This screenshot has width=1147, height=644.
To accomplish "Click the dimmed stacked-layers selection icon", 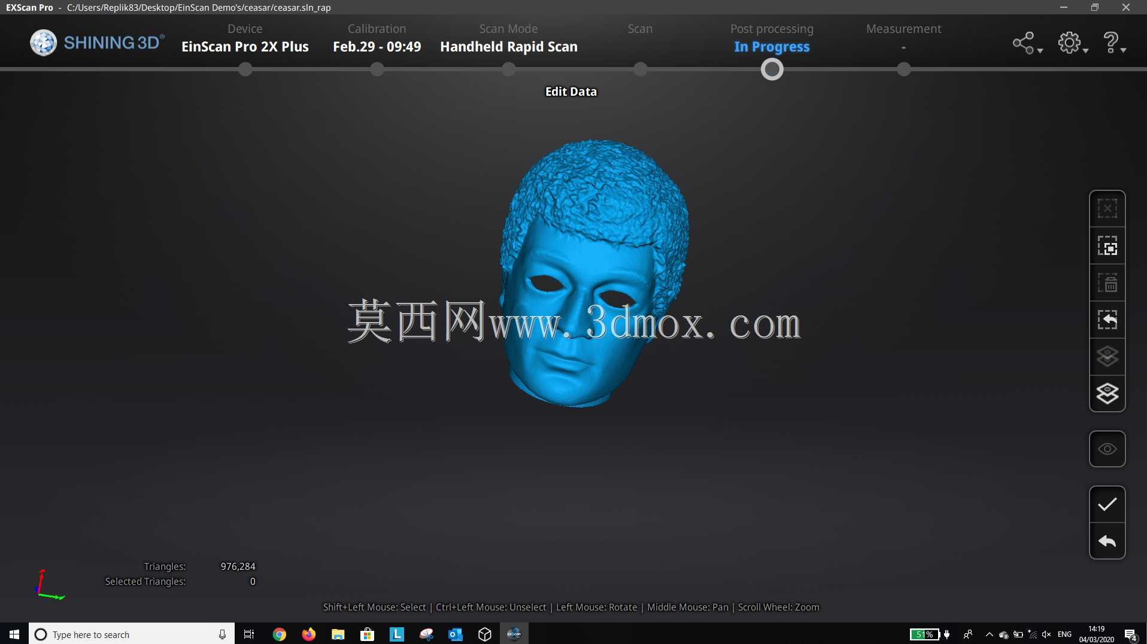I will [x=1107, y=357].
